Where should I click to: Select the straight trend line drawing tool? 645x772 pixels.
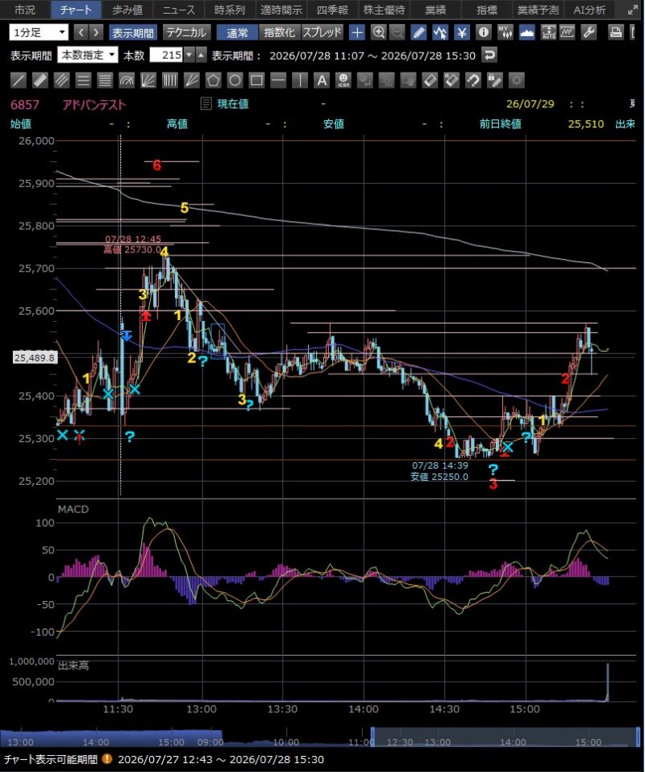point(19,80)
